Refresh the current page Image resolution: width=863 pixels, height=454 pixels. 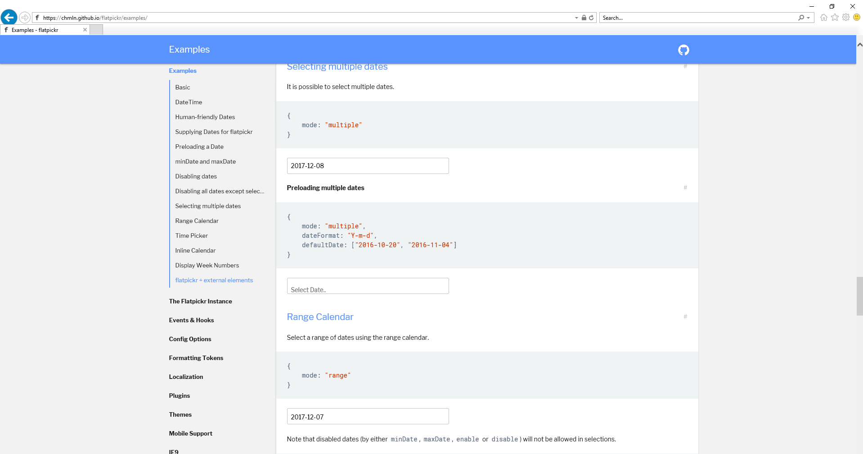[591, 18]
